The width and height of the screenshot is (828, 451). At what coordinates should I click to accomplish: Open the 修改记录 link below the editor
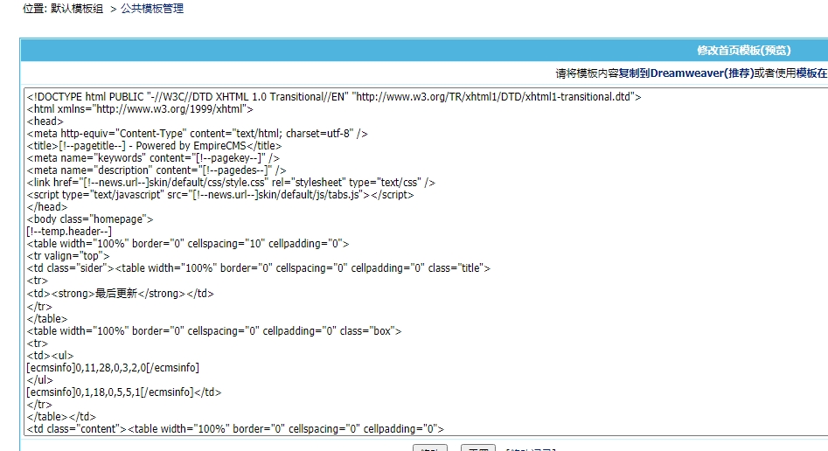click(x=530, y=450)
